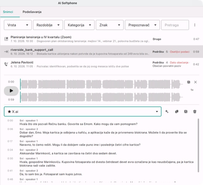203x185 pixels.
Task: Jump to the 0:41 transcript timestamp
Action: click(x=10, y=171)
